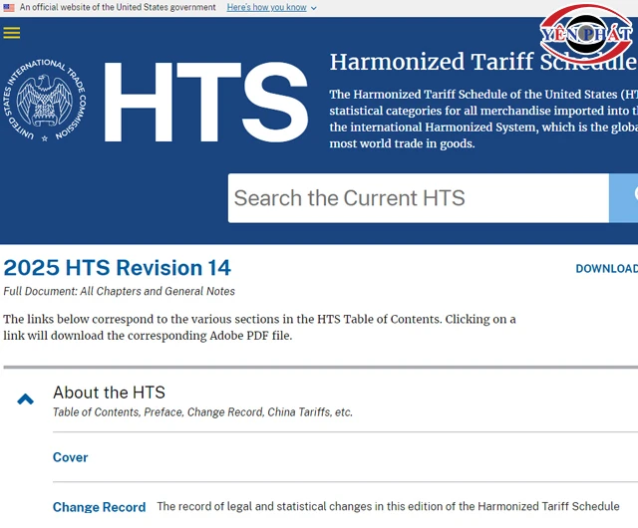This screenshot has width=638, height=528.
Task: Collapse the About the HTS section chevron
Action: click(26, 399)
